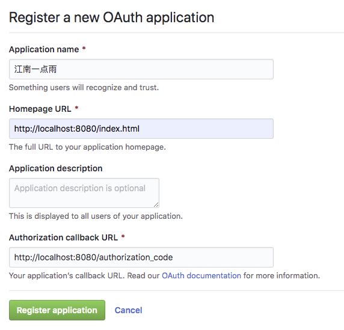Viewport: 344px width, 330px height.
Task: Click the red asterisk beside Application name
Action: coord(84,49)
